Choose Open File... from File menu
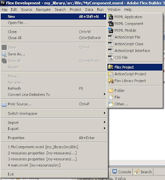 coord(53,23)
